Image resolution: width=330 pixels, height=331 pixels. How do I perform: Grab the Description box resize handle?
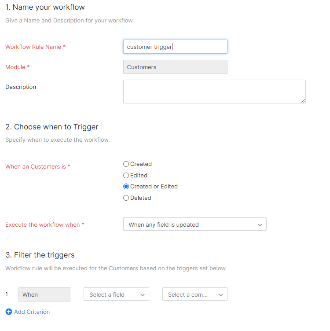[x=303, y=101]
